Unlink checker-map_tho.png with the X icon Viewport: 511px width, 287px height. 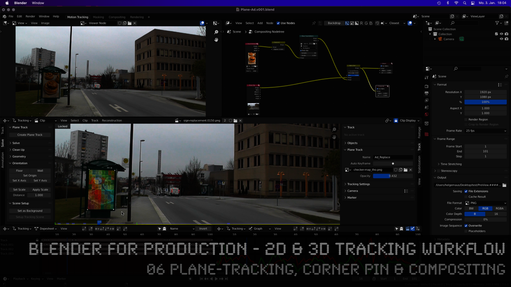click(410, 170)
